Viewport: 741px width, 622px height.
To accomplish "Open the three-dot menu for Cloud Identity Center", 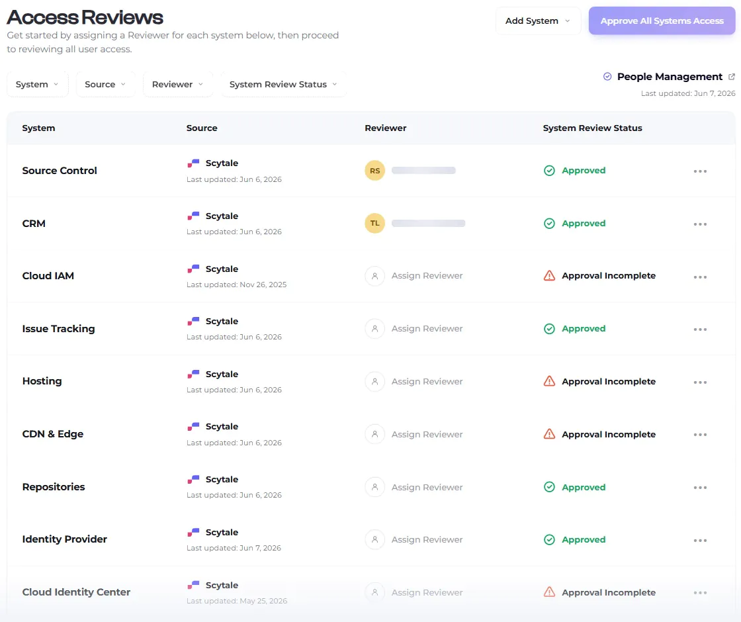I will coord(700,593).
